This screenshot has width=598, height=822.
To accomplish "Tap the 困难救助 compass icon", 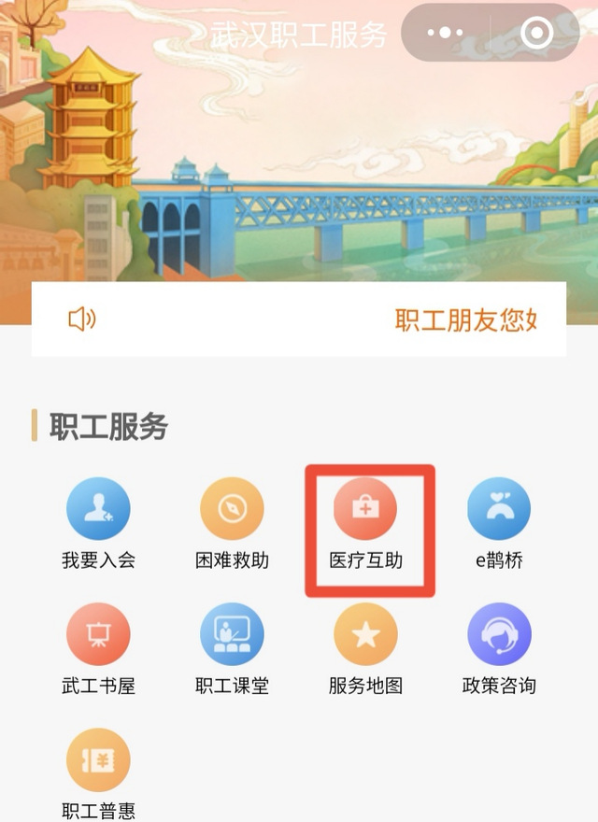I will tap(232, 508).
